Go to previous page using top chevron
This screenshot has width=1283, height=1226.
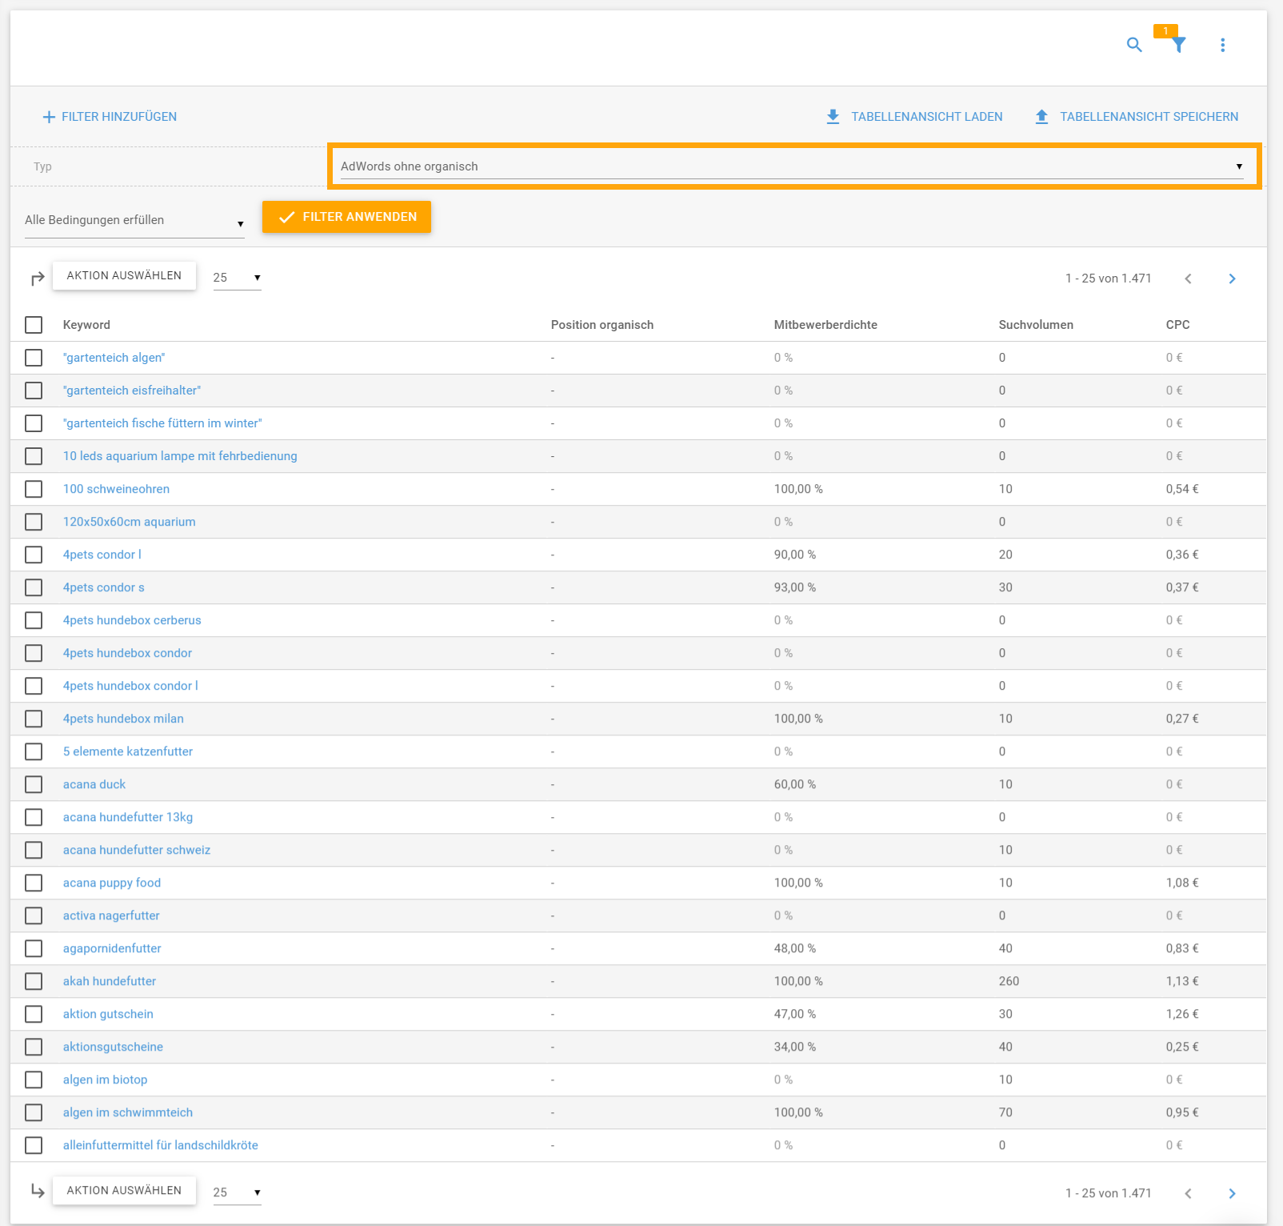click(1188, 278)
